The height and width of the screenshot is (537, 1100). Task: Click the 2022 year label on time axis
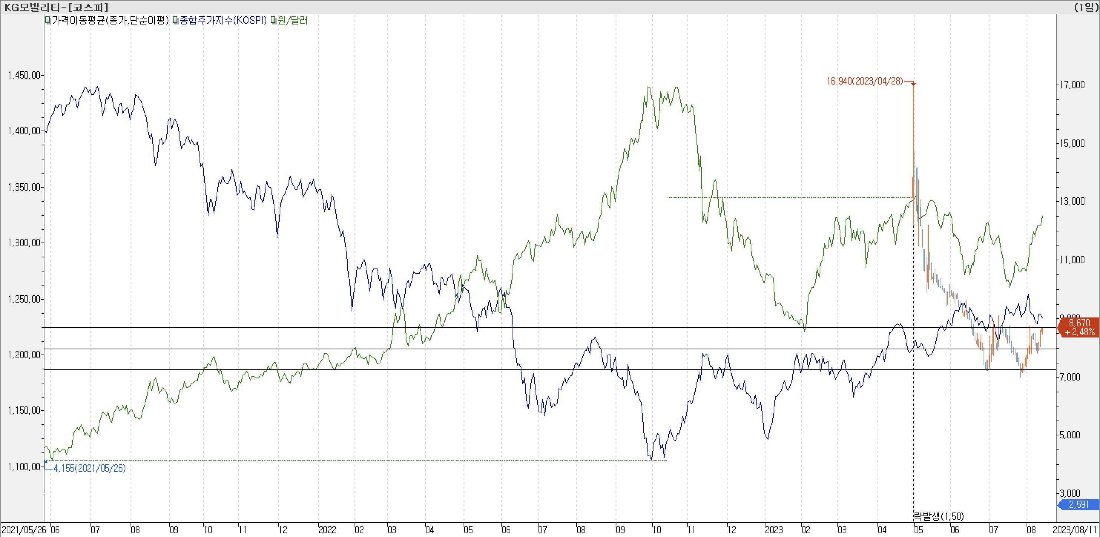[x=327, y=530]
